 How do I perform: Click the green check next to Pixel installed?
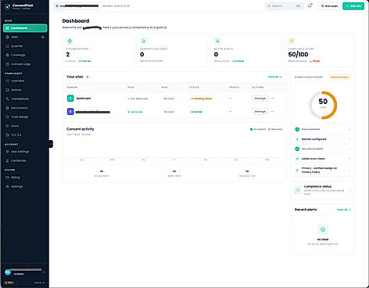pos(297,129)
